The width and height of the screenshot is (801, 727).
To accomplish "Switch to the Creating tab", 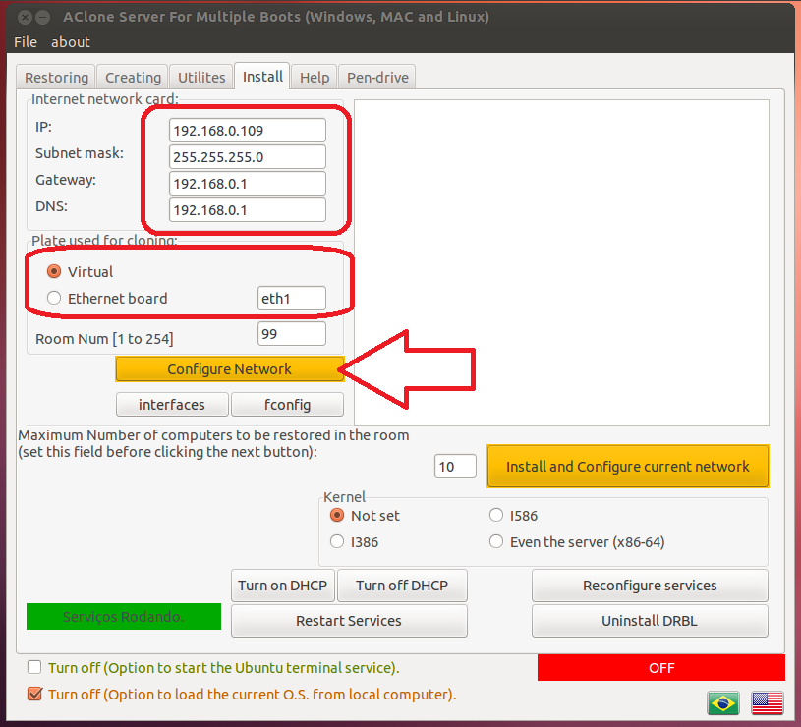I will (x=133, y=77).
